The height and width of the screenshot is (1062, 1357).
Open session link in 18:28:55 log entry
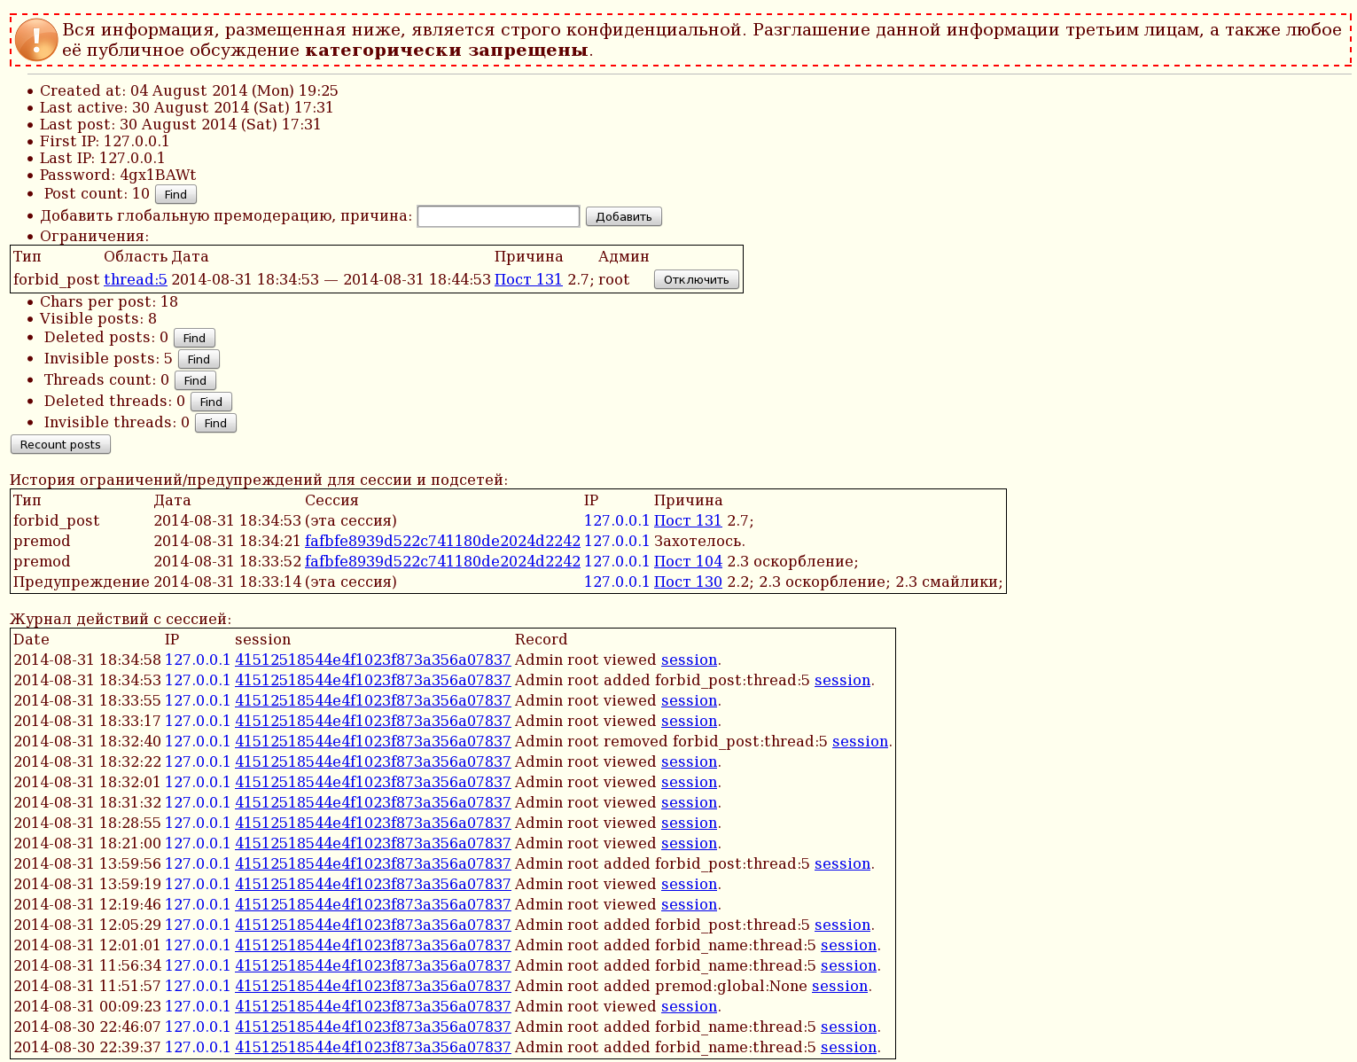(x=689, y=823)
